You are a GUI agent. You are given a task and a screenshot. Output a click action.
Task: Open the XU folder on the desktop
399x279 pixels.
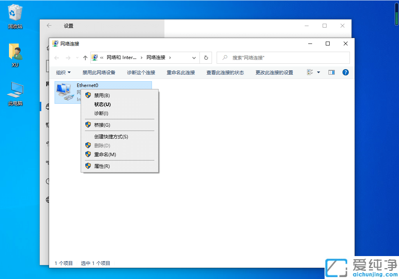point(15,52)
